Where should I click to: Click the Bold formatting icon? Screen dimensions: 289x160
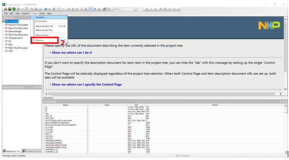point(147,9)
